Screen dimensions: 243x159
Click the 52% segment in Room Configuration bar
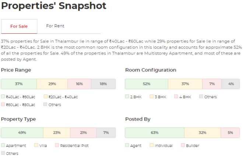pos(147,84)
